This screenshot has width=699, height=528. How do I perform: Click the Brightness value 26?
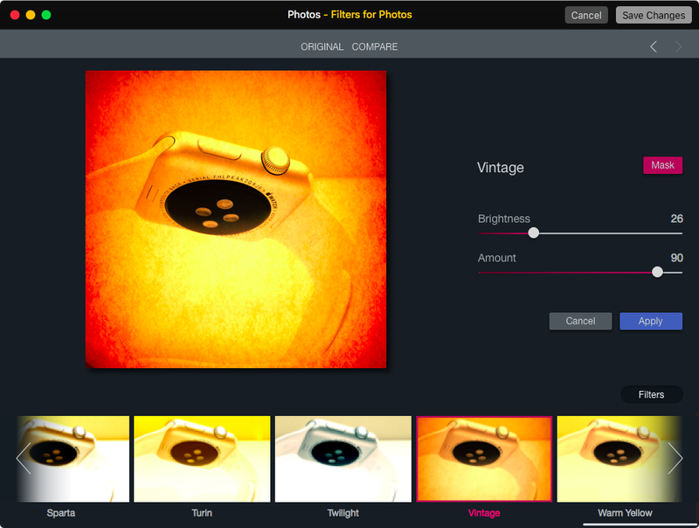(x=676, y=219)
